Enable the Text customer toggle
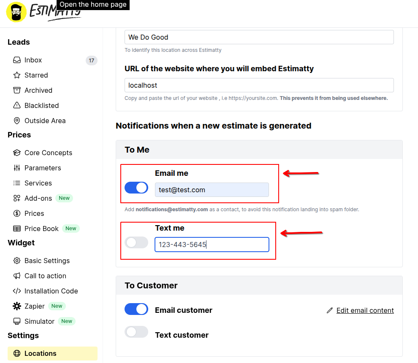418x363 pixels. (x=136, y=332)
